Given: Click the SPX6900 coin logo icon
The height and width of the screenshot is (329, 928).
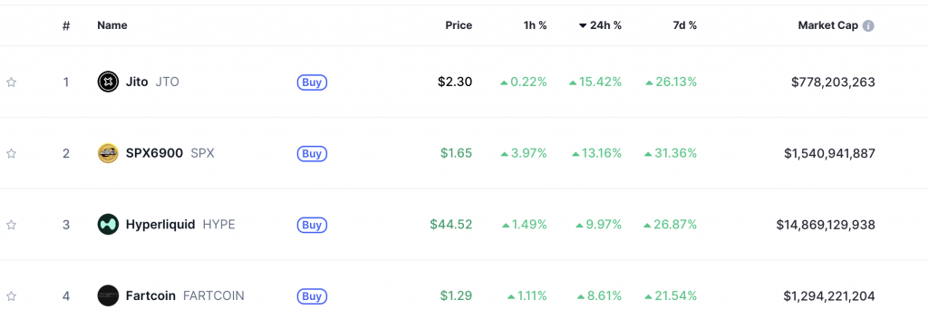Looking at the screenshot, I should coord(108,153).
